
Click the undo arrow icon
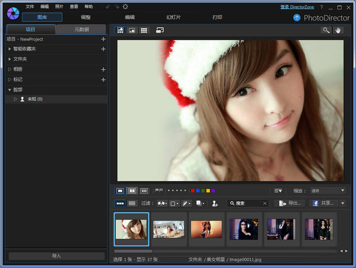(108, 7)
